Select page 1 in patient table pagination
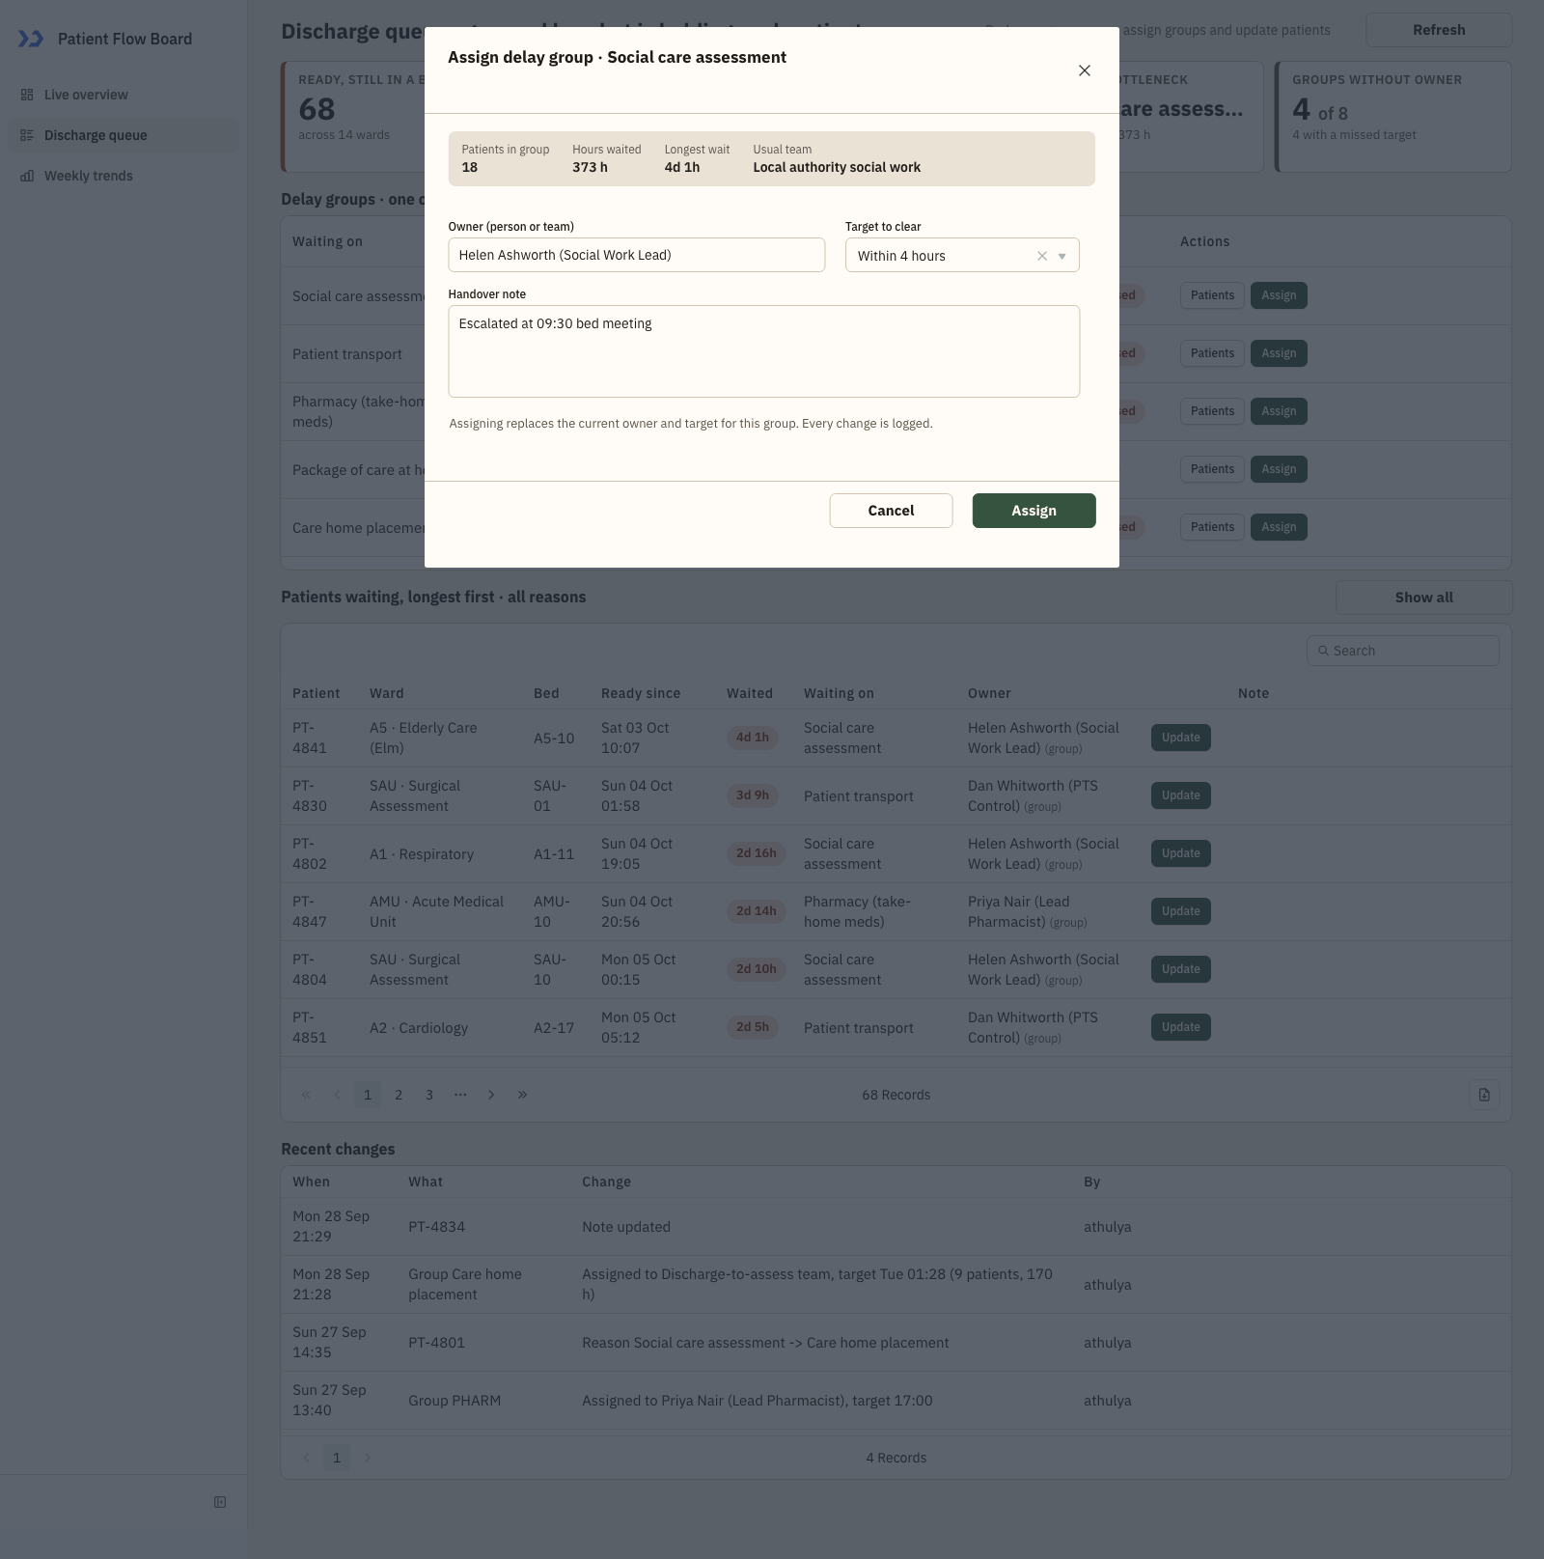The width and height of the screenshot is (1544, 1559). [x=368, y=1095]
